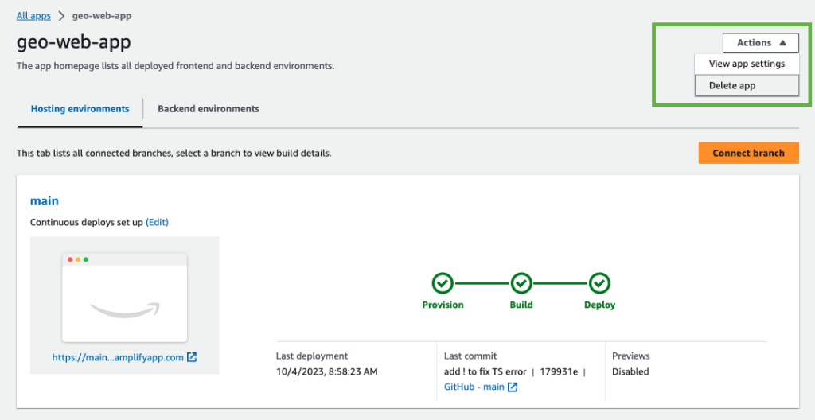This screenshot has height=420, width=815.
Task: Click external link icon beside GitHub - main
Action: tap(513, 387)
